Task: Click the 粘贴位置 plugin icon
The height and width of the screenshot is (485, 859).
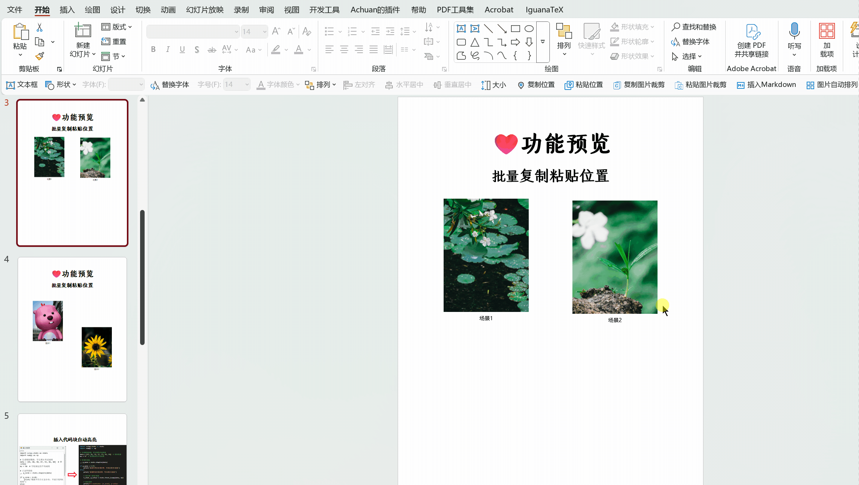Action: pos(583,85)
